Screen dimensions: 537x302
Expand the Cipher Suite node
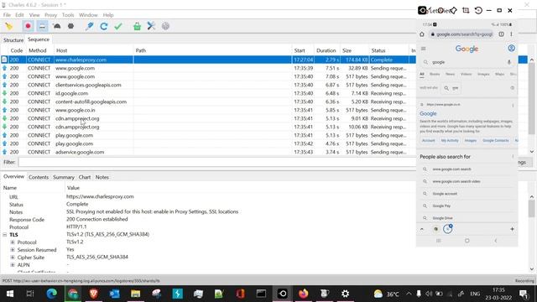pyautogui.click(x=13, y=258)
